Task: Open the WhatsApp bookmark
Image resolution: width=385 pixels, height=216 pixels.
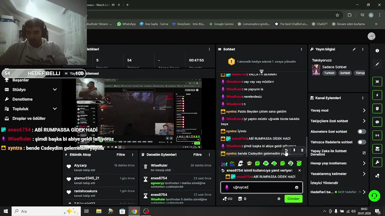Action: tap(126, 24)
